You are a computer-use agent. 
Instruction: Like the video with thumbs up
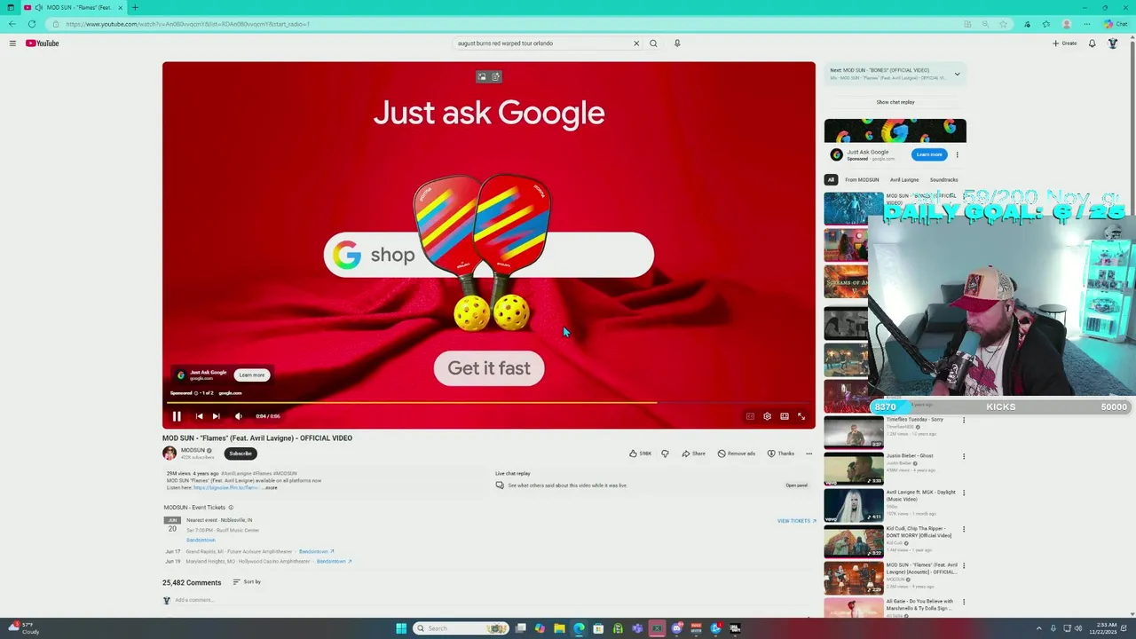point(640,454)
